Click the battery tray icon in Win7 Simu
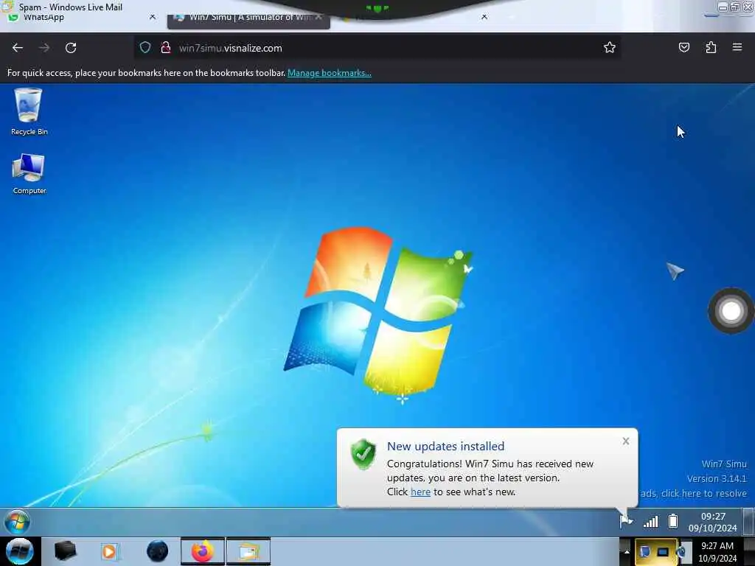 tap(673, 521)
